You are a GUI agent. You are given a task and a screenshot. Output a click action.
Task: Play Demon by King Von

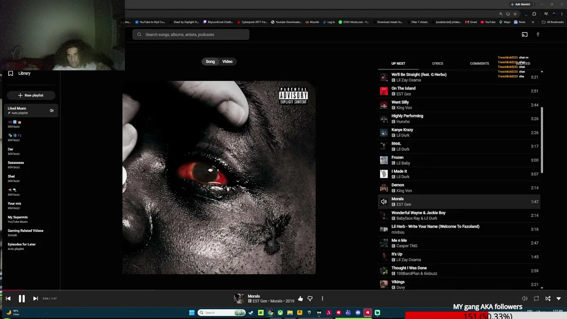point(459,188)
